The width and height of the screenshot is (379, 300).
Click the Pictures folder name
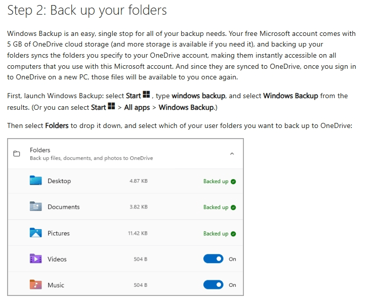point(59,233)
